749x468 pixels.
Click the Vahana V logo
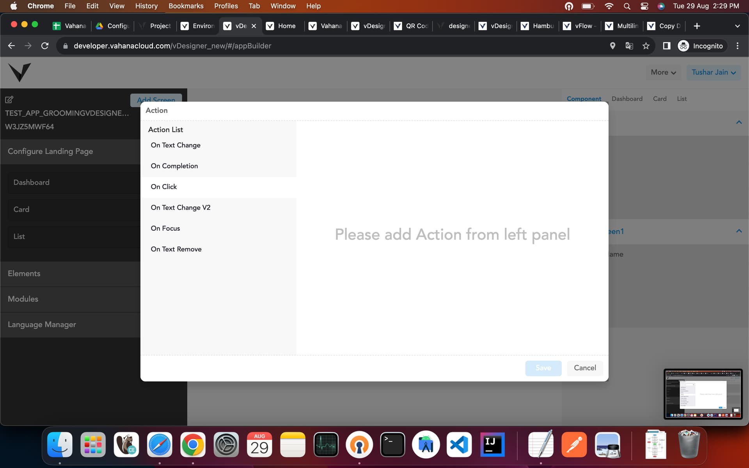[20, 72]
